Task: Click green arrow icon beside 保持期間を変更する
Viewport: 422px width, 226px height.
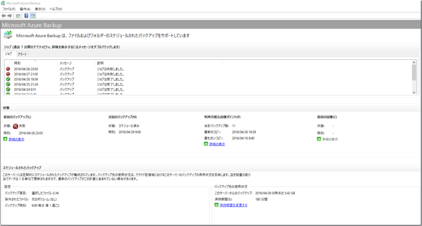Action: (x=216, y=205)
